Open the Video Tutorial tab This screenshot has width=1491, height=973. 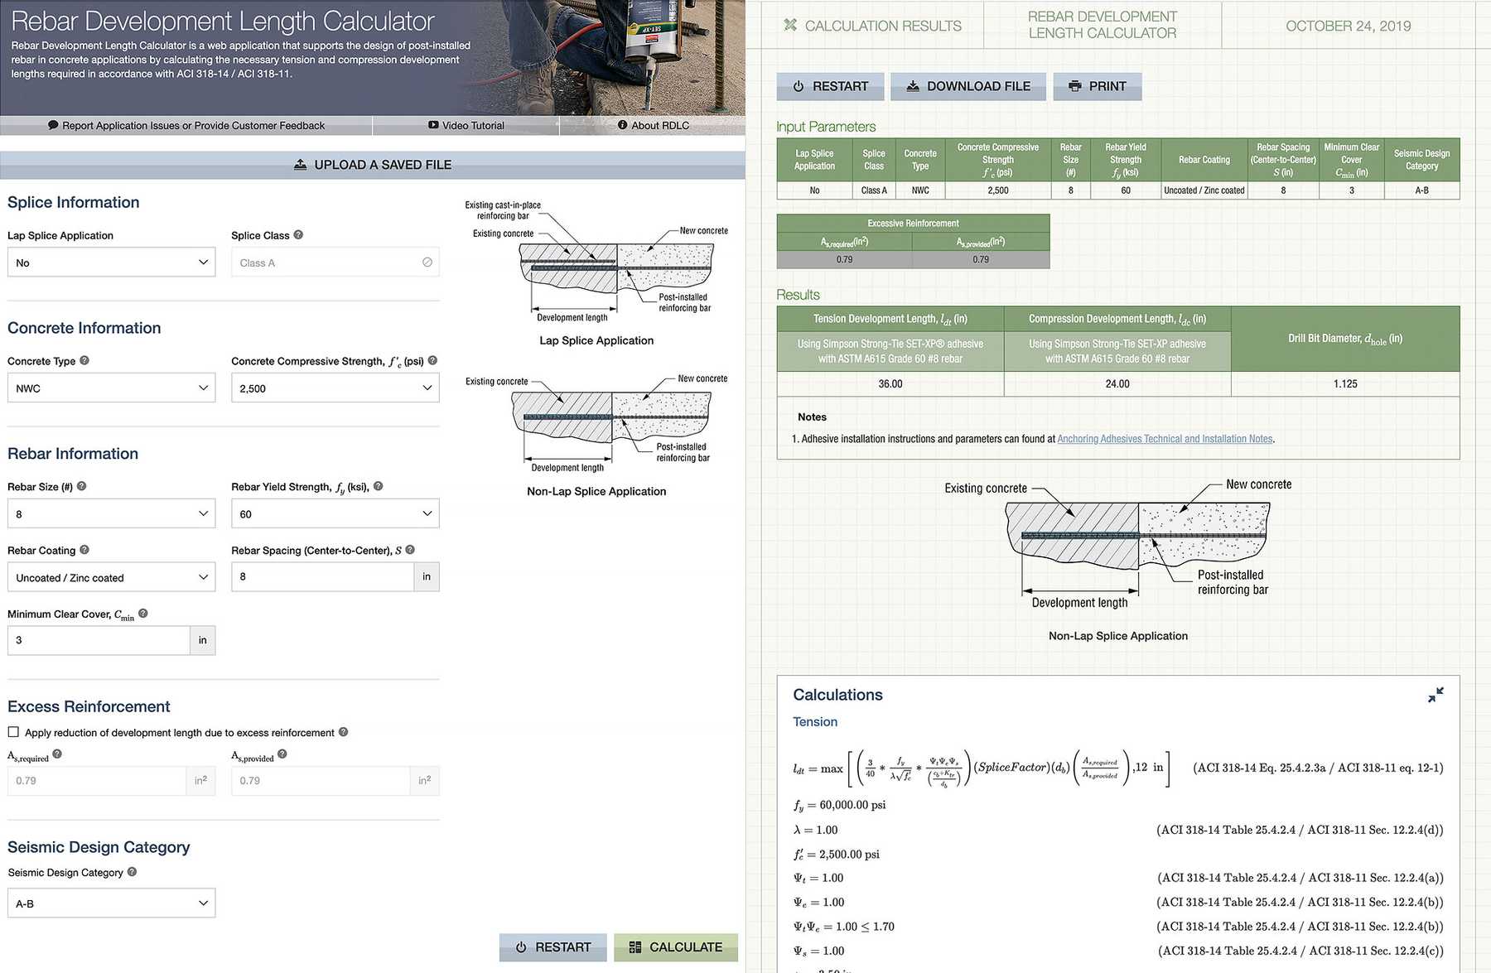point(466,126)
